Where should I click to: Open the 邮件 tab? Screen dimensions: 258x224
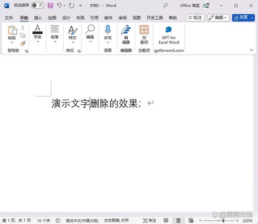pyautogui.click(x=109, y=18)
